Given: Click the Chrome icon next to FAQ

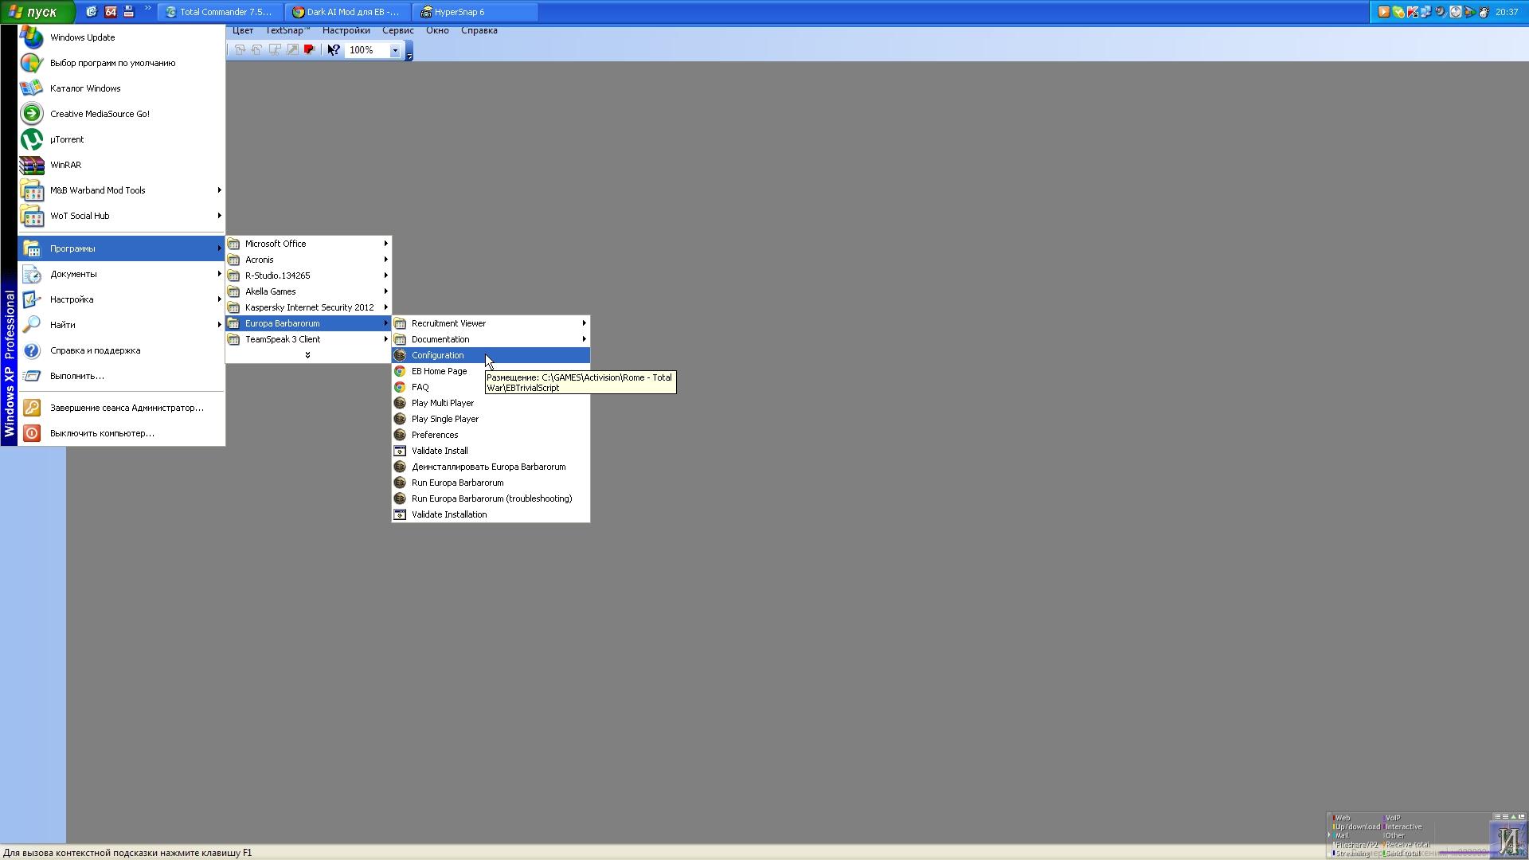Looking at the screenshot, I should click(x=400, y=387).
